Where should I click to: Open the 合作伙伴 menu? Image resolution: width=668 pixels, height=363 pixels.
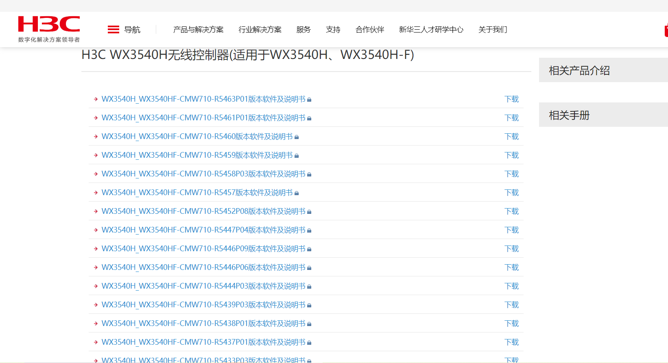(370, 30)
